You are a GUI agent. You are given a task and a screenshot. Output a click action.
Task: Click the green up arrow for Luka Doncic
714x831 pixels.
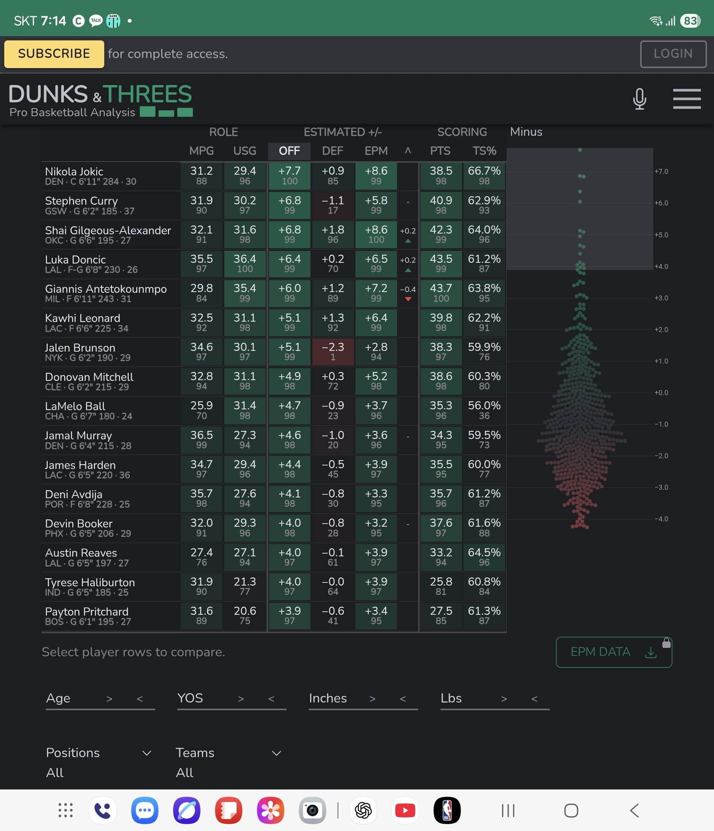(408, 270)
